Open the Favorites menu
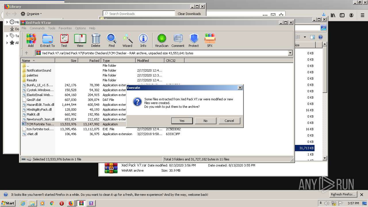Viewport: 368px width, 207px height. [x=65, y=28]
